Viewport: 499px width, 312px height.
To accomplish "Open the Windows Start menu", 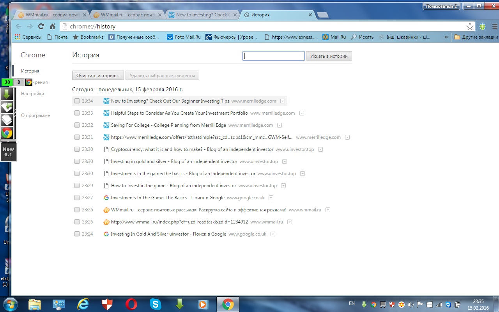I will pyautogui.click(x=9, y=304).
